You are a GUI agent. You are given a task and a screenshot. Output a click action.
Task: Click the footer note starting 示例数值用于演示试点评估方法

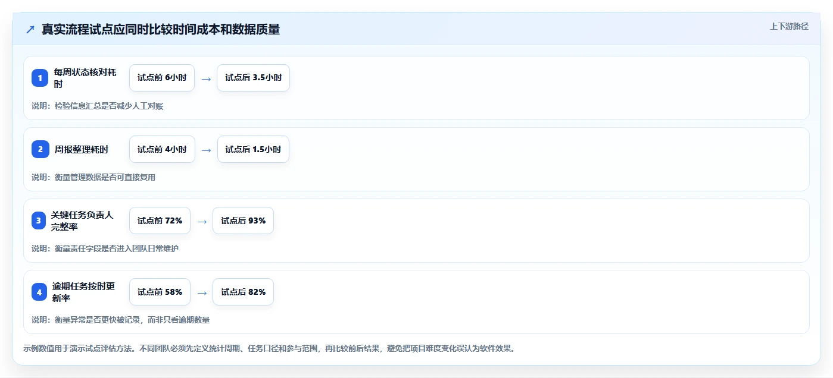(x=269, y=348)
